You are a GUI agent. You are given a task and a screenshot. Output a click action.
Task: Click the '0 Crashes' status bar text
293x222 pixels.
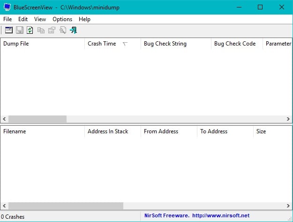click(13, 217)
